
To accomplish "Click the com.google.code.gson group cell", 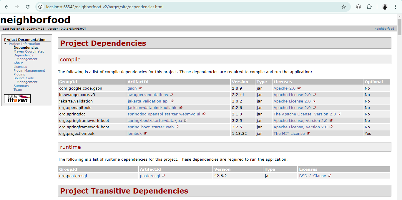I will (x=92, y=88).
